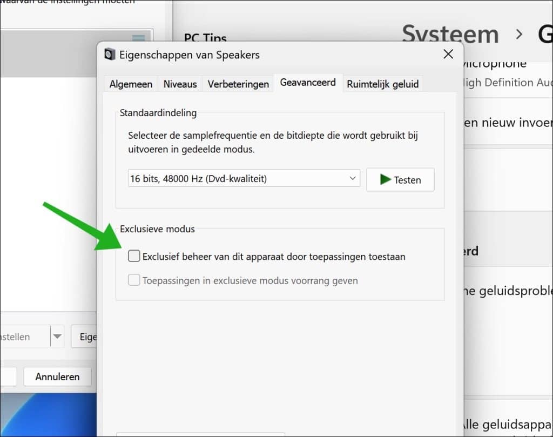The image size is (553, 437).
Task: Click the Standaardindeling group label
Action: point(158,113)
